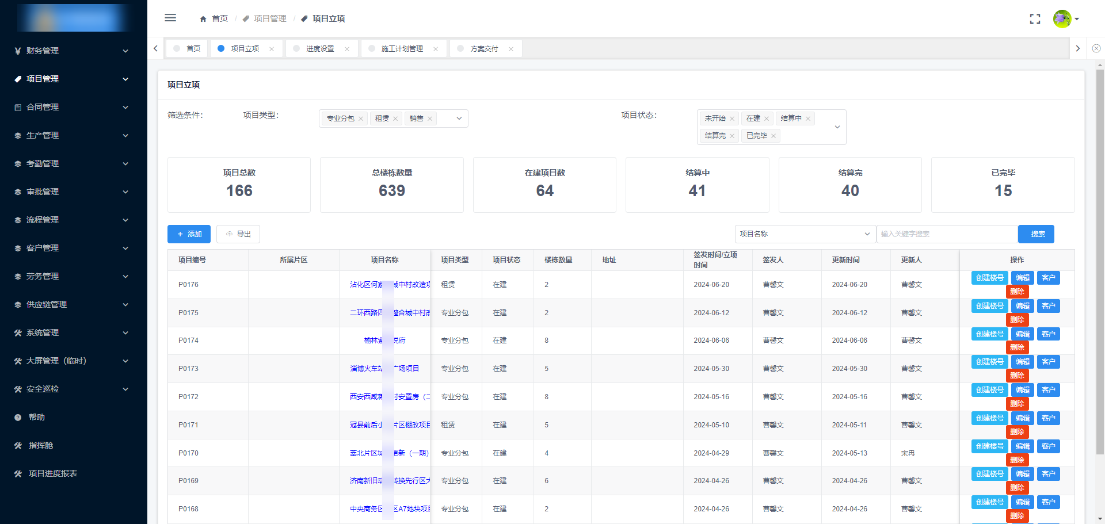
Task: Open 劳务管理 in sidebar
Action: click(x=74, y=276)
